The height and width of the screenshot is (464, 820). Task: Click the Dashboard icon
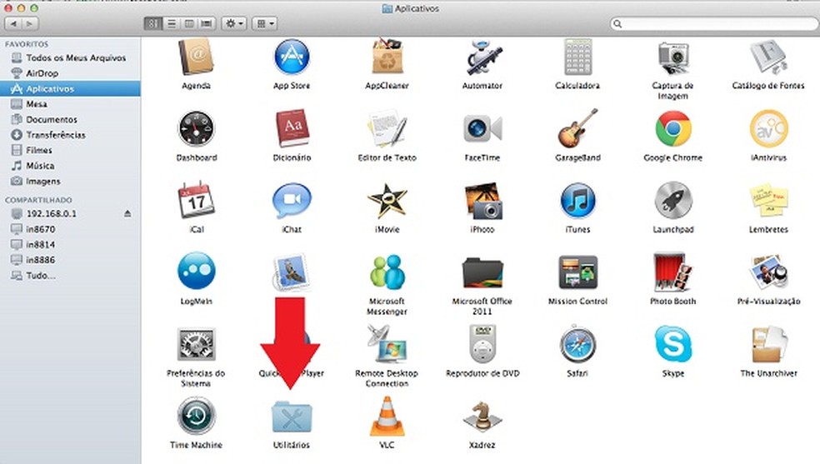click(196, 128)
